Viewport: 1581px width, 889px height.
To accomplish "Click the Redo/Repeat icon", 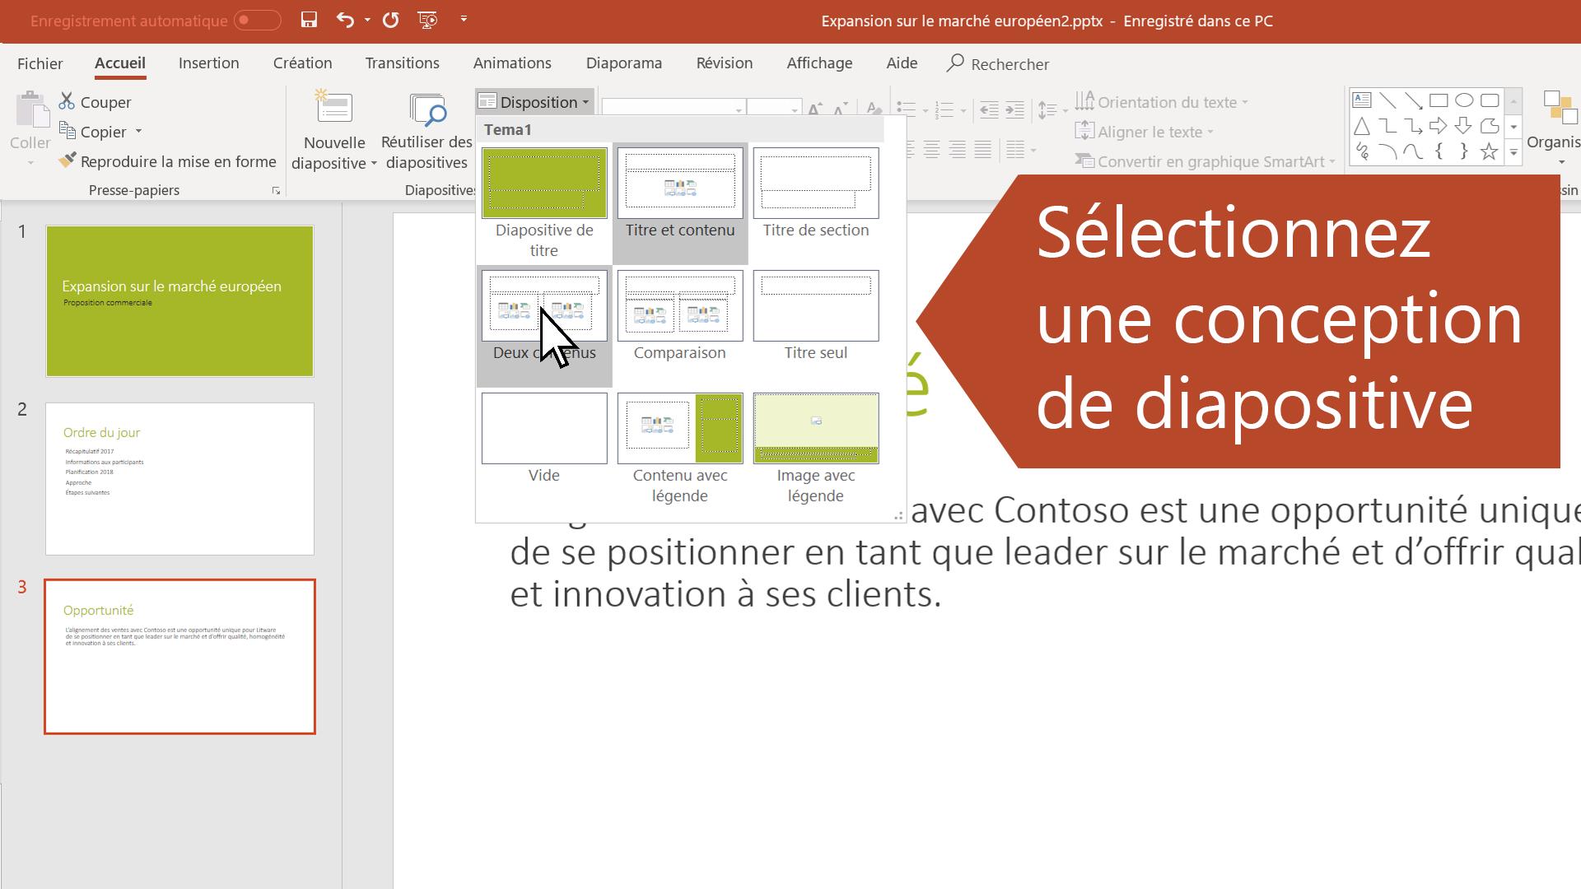I will coord(391,20).
